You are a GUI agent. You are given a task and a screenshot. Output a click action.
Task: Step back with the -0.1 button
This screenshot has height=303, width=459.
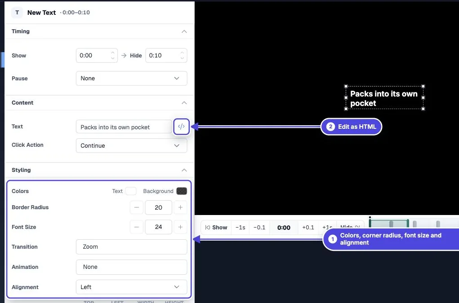[x=259, y=228]
